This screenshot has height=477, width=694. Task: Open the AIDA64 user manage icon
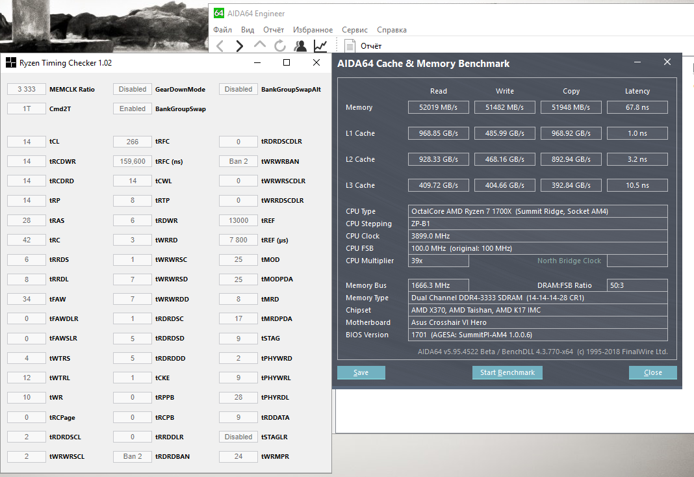click(300, 45)
